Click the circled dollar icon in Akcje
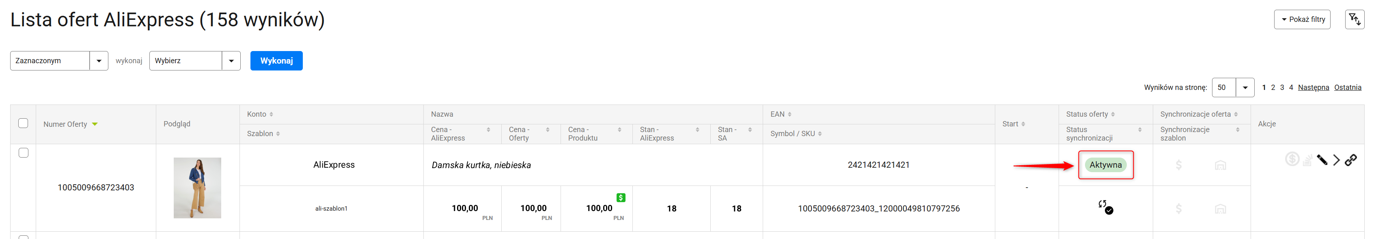 (x=1292, y=159)
